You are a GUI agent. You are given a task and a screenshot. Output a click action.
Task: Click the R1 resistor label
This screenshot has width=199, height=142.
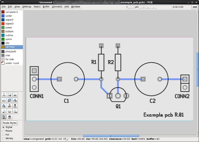[94, 62]
